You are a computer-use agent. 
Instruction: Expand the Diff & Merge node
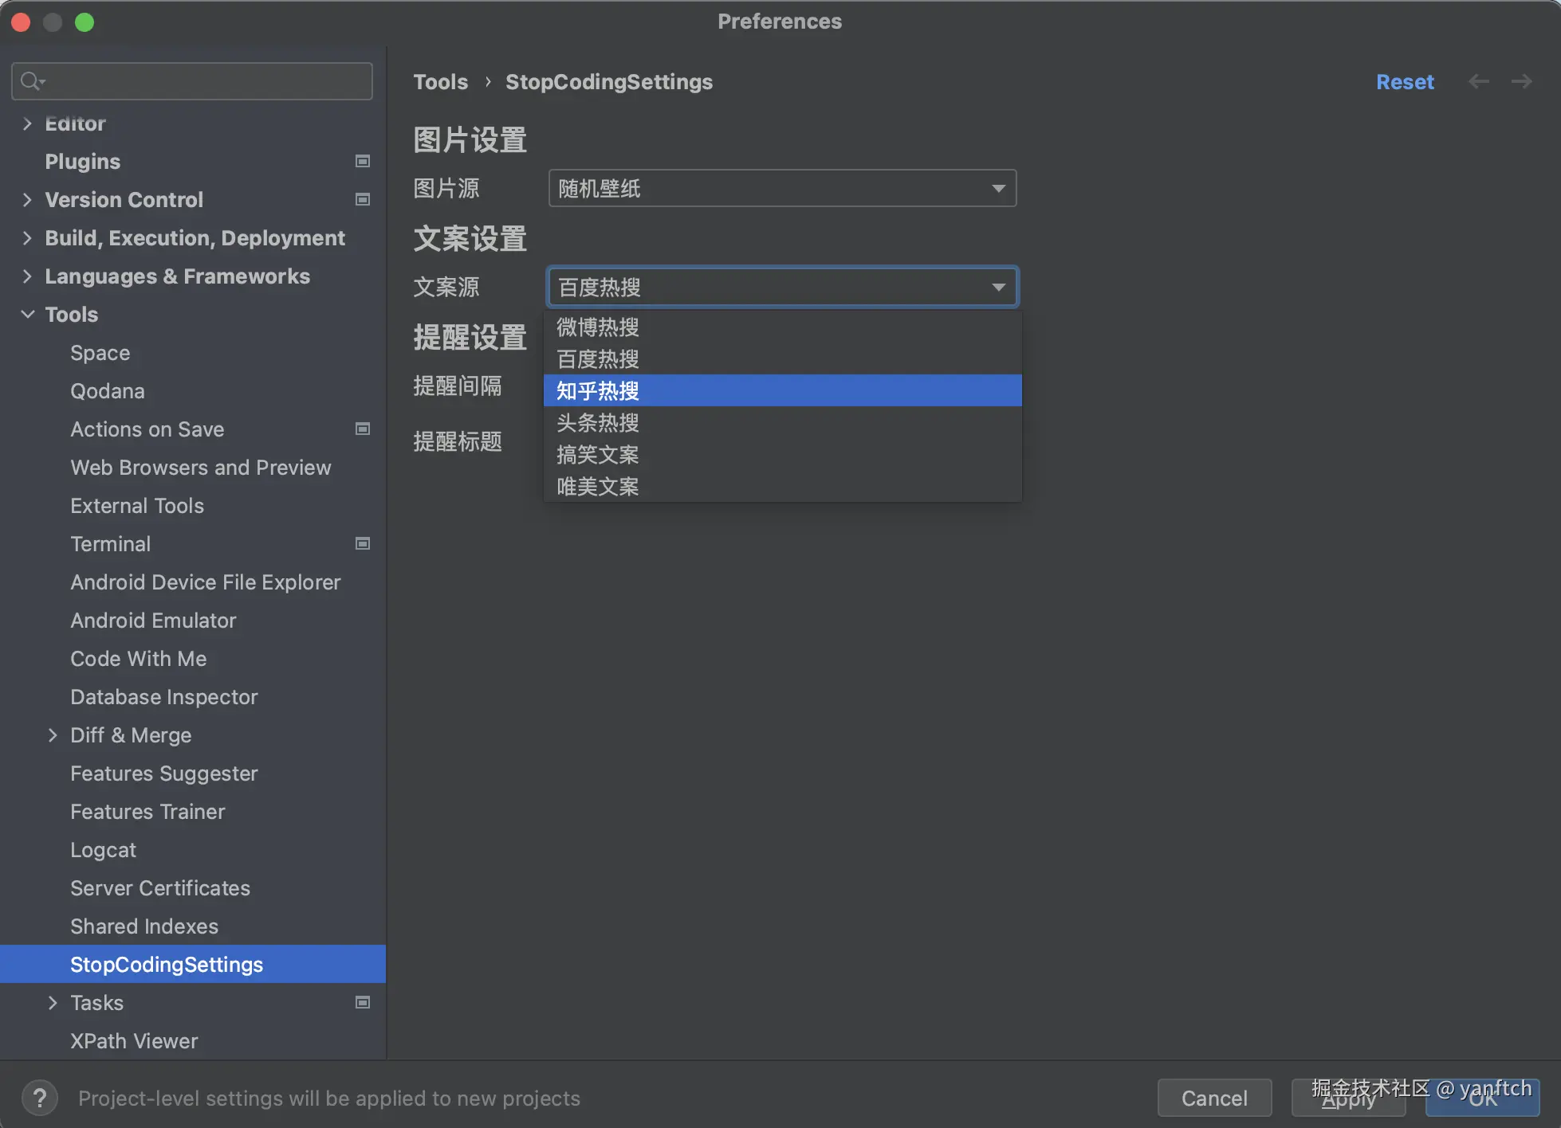coord(53,735)
